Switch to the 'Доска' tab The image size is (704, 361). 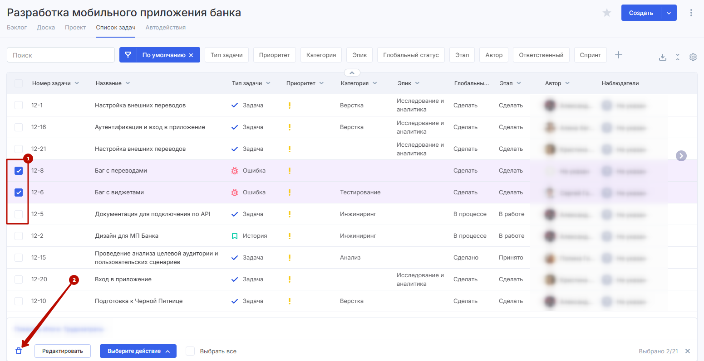click(46, 27)
